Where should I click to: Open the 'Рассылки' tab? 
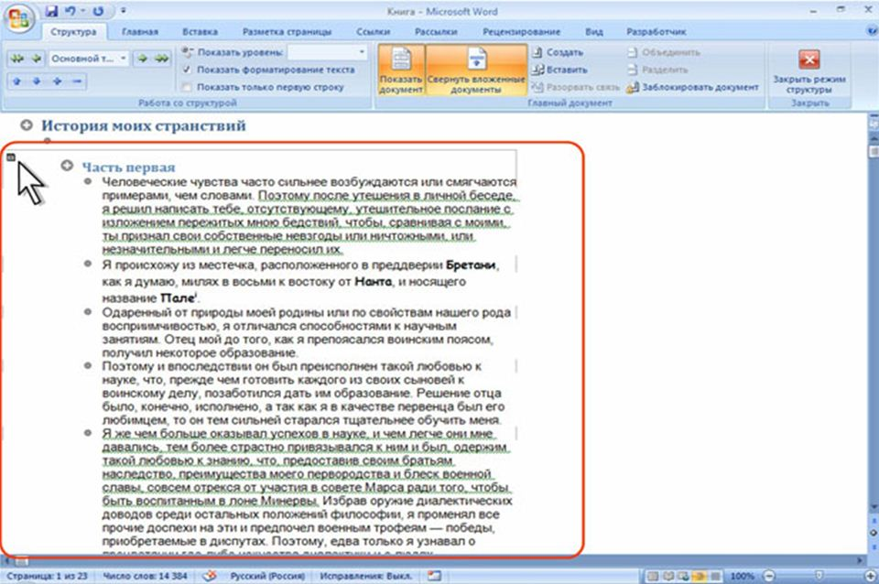(x=436, y=32)
